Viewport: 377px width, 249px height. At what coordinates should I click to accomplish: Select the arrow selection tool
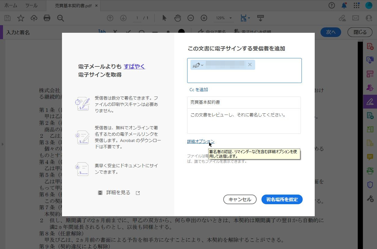click(164, 18)
